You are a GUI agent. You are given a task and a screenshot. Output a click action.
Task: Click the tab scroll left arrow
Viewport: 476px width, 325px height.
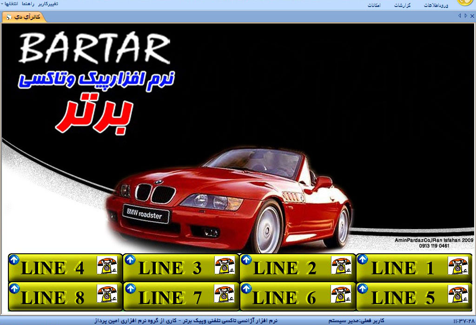click(459, 16)
